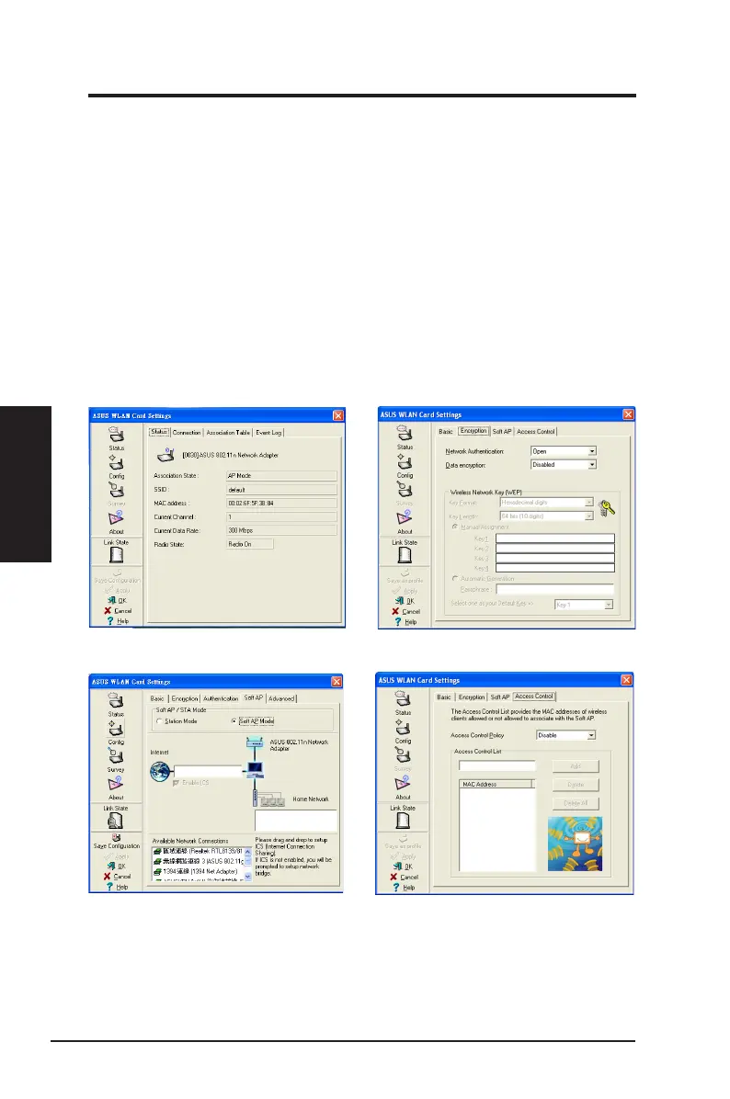730x1099 pixels.
Task: Click Config sidebar icon in the Soft AP mode window
Action: 116,729
